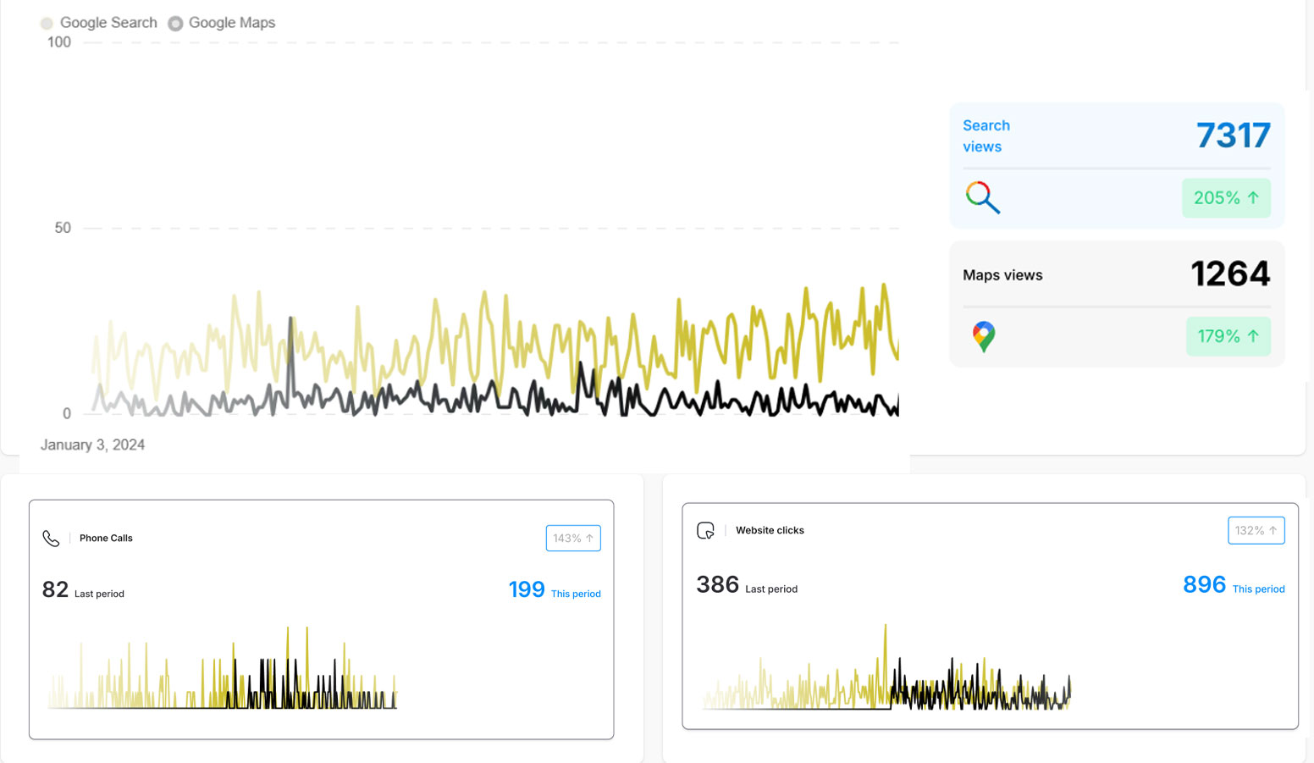Select the Search views card title
Viewport: 1314px width, 763px height.
(985, 135)
